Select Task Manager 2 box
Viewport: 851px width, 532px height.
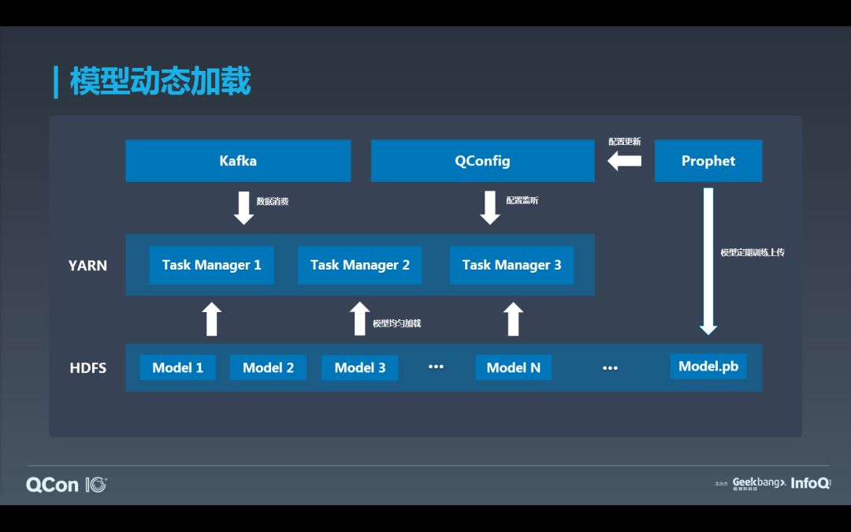[x=360, y=265]
